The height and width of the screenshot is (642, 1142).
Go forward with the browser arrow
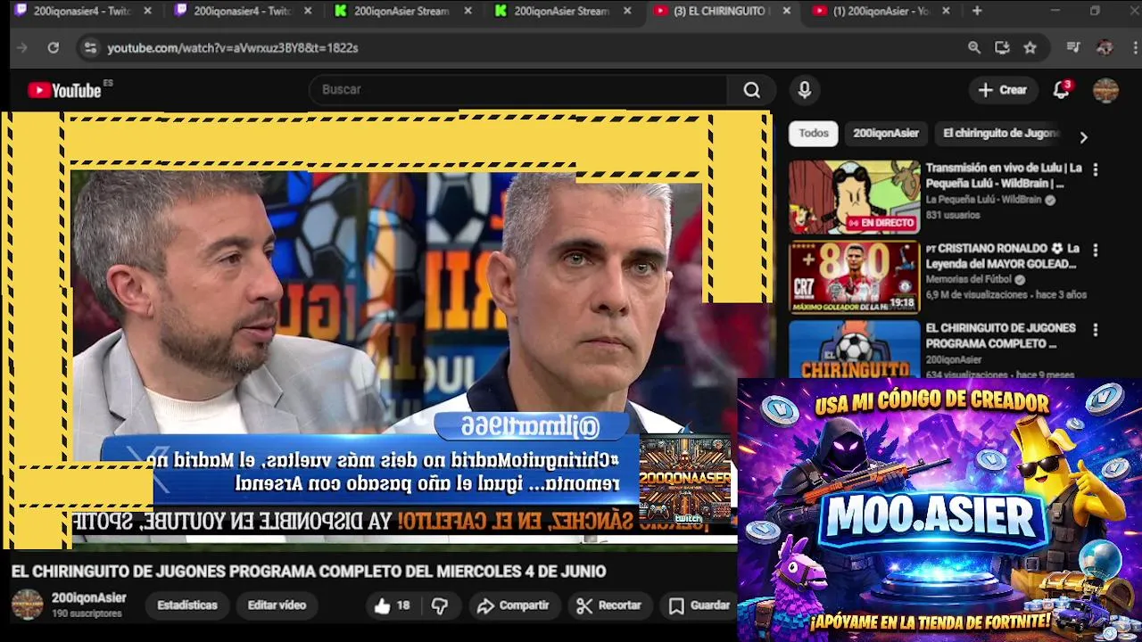(22, 47)
